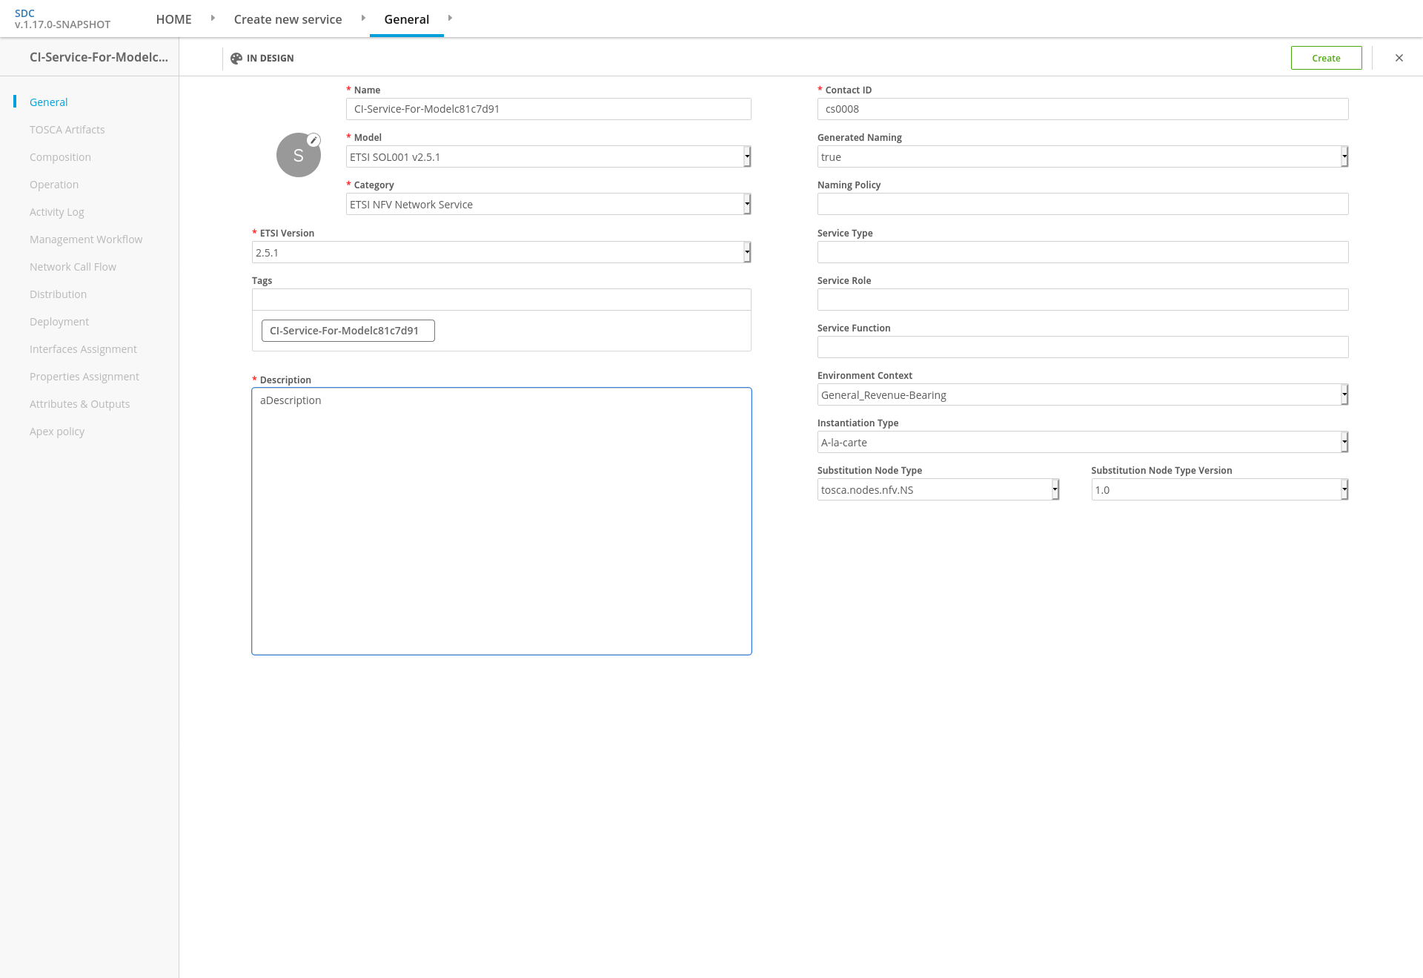The height and width of the screenshot is (978, 1423).
Task: Close the service form with X icon
Action: coord(1399,58)
